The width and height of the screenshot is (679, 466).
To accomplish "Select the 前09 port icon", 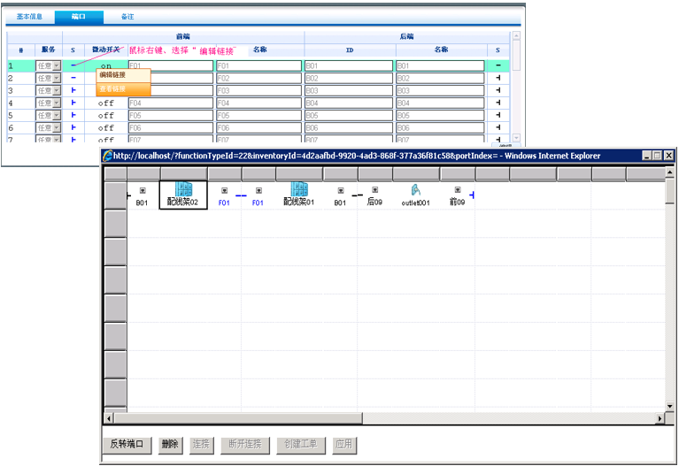I will tap(457, 190).
